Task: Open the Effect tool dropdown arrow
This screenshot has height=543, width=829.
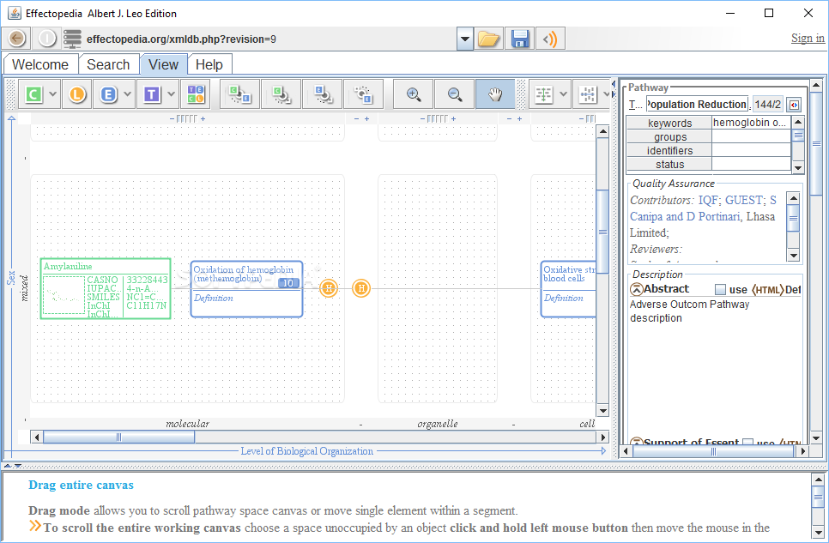Action: (x=127, y=94)
